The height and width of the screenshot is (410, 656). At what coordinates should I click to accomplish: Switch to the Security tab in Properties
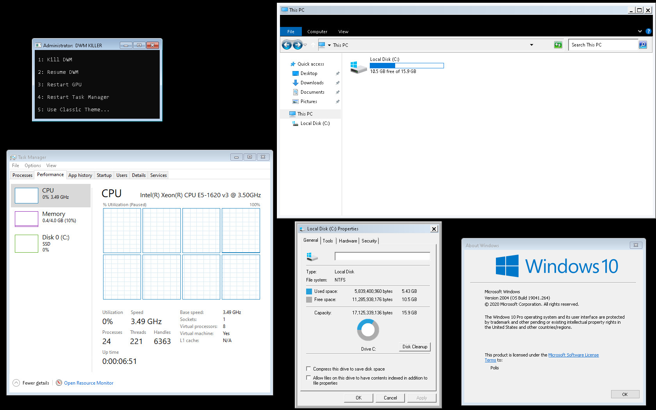369,241
